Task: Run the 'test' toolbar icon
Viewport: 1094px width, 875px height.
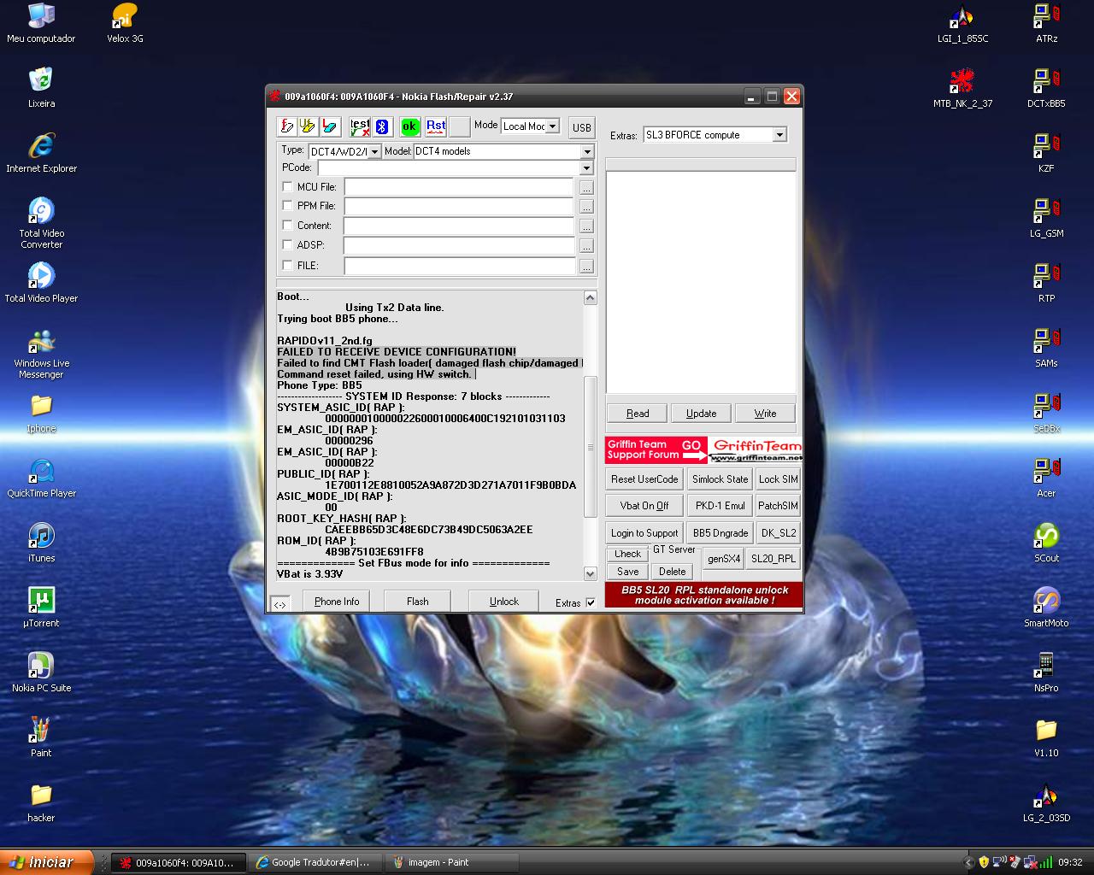Action: point(360,126)
